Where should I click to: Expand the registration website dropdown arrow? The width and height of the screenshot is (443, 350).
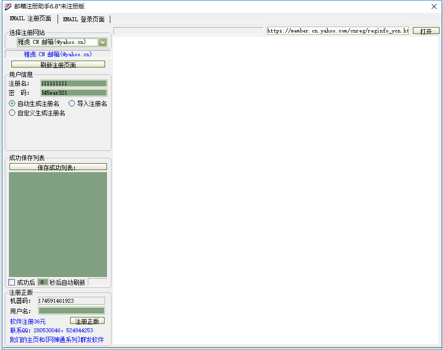point(103,42)
